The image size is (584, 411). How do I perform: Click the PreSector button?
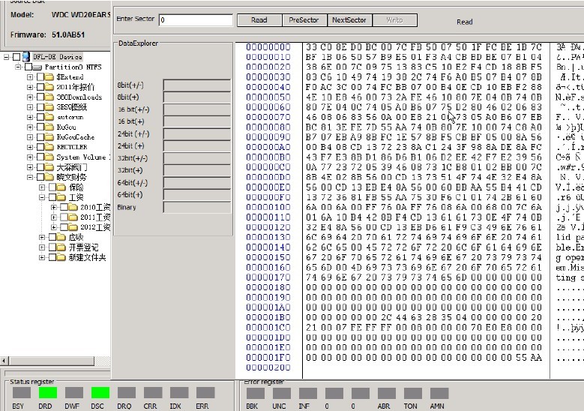pyautogui.click(x=304, y=20)
